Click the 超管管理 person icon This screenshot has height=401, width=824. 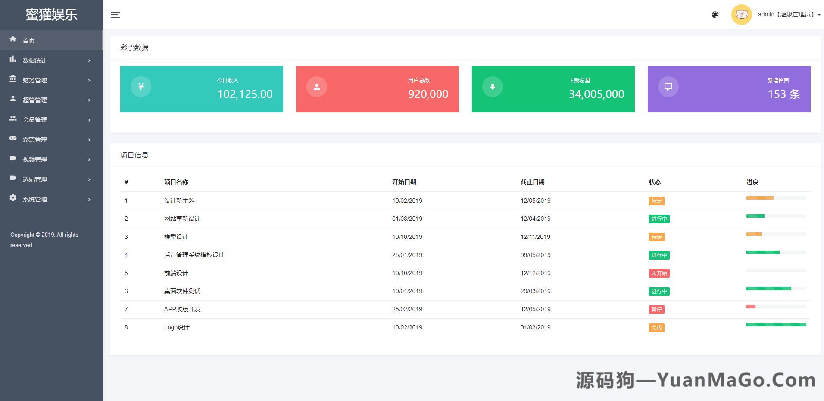pyautogui.click(x=13, y=99)
